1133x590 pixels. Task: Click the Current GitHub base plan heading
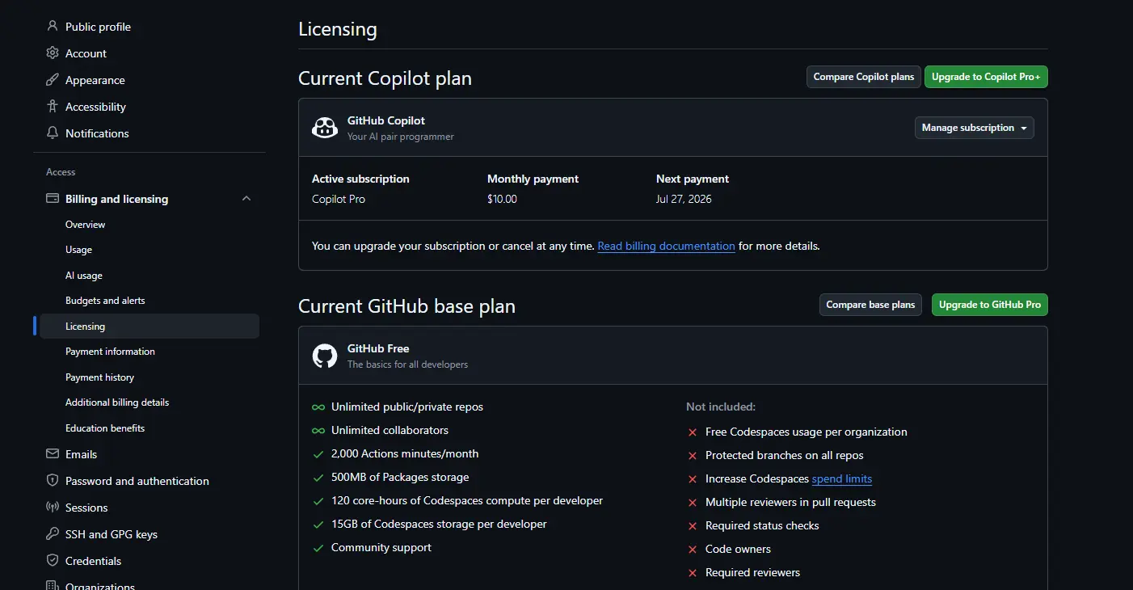(406, 306)
